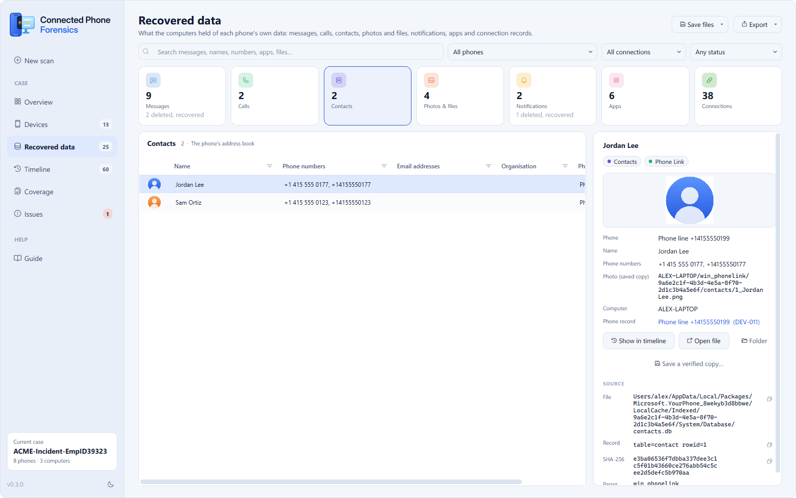Copy the record table rowid

pos(769,445)
